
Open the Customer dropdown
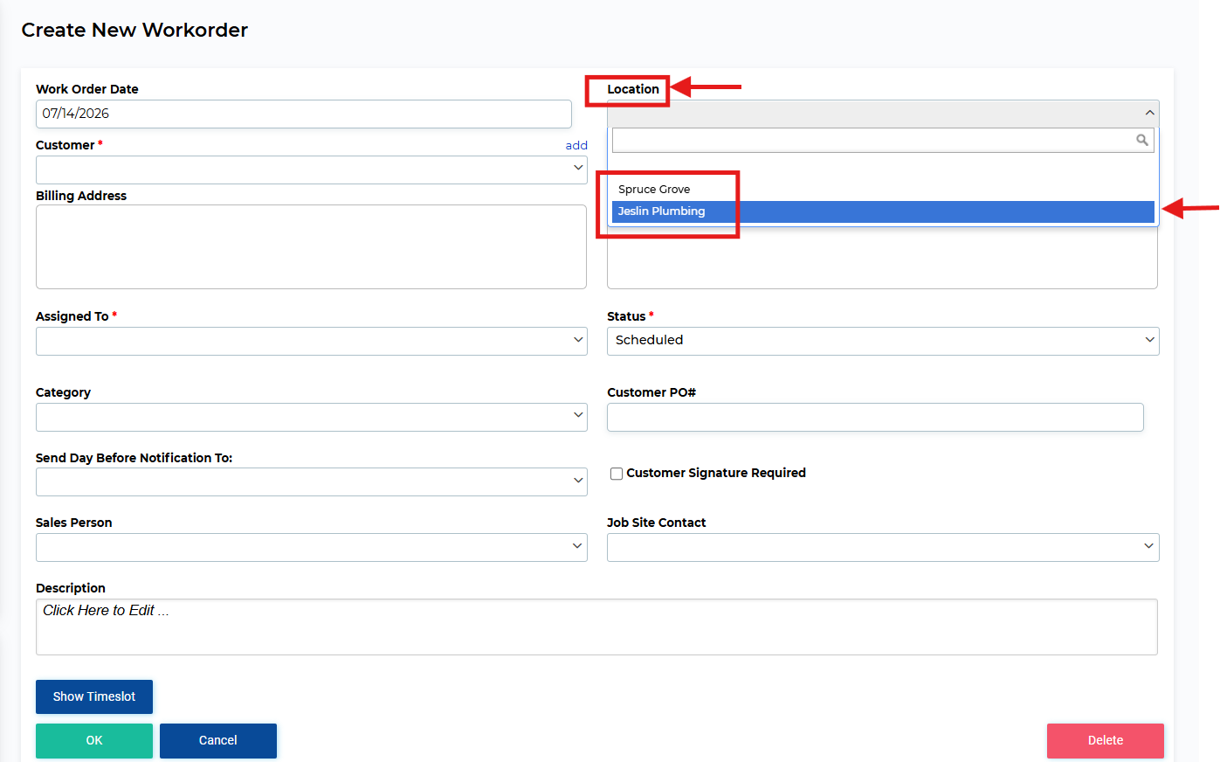coord(311,170)
